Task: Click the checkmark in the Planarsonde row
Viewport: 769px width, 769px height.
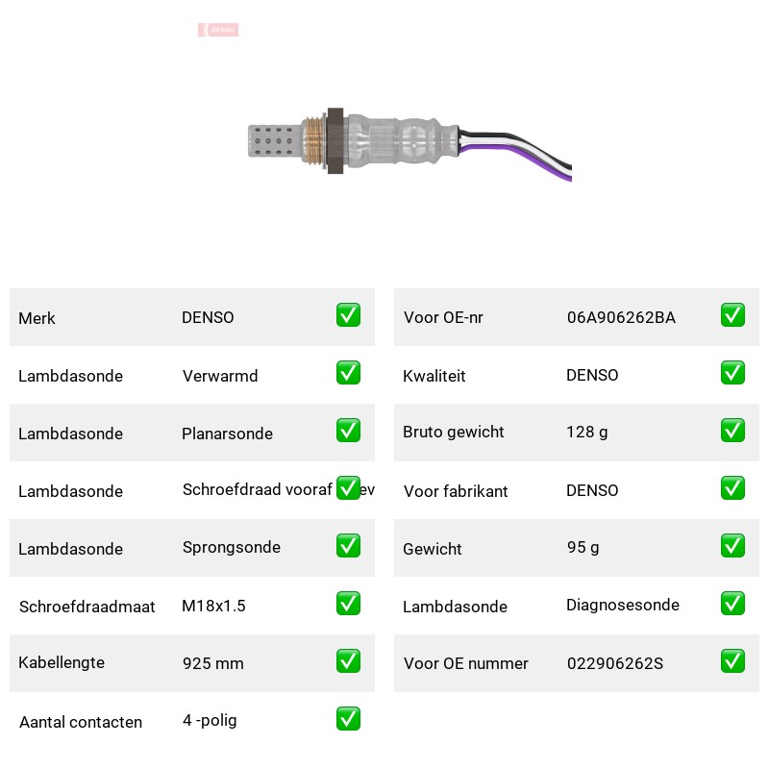Action: 348,430
